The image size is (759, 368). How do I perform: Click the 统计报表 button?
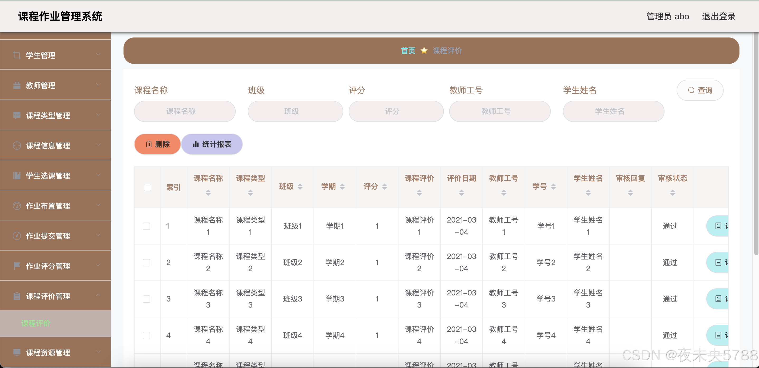212,144
